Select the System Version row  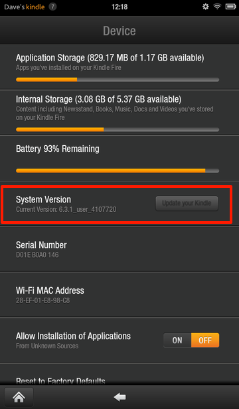(x=119, y=204)
